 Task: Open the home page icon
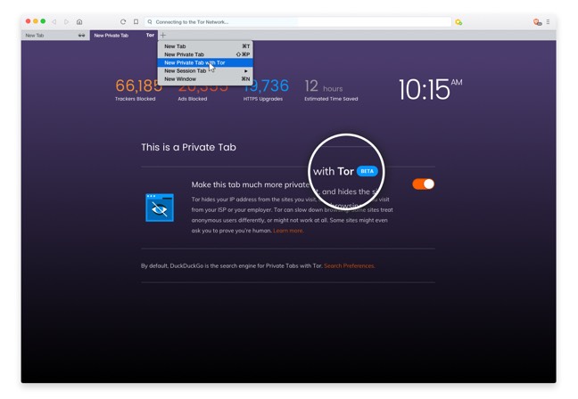pyautogui.click(x=79, y=21)
